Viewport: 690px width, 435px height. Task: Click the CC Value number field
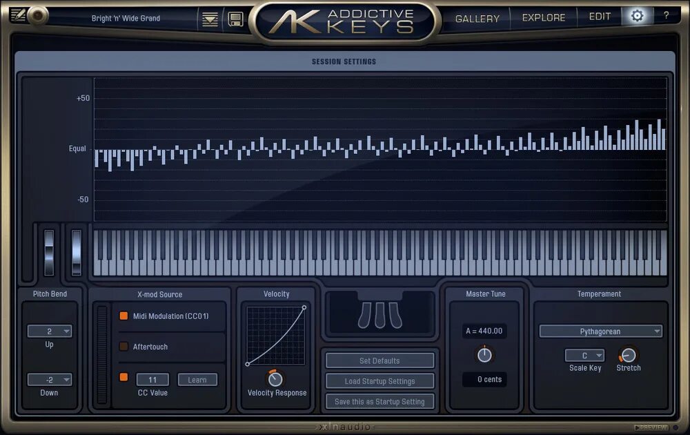click(x=152, y=380)
